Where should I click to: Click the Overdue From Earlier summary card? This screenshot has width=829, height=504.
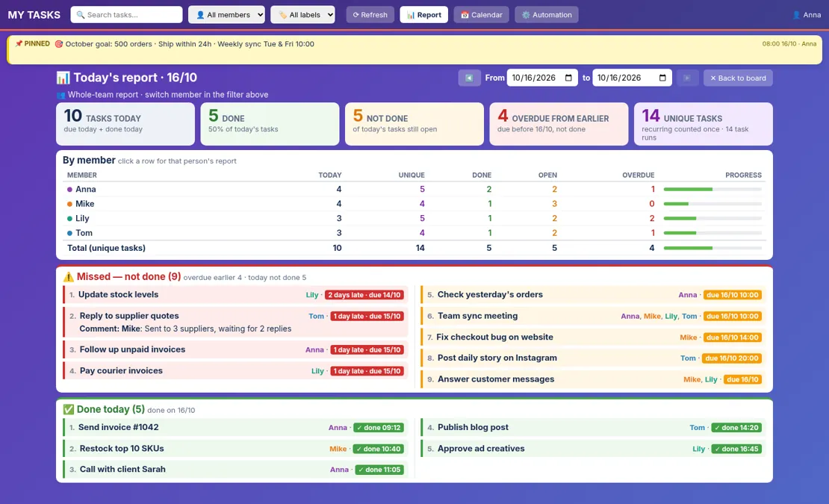[559, 124]
